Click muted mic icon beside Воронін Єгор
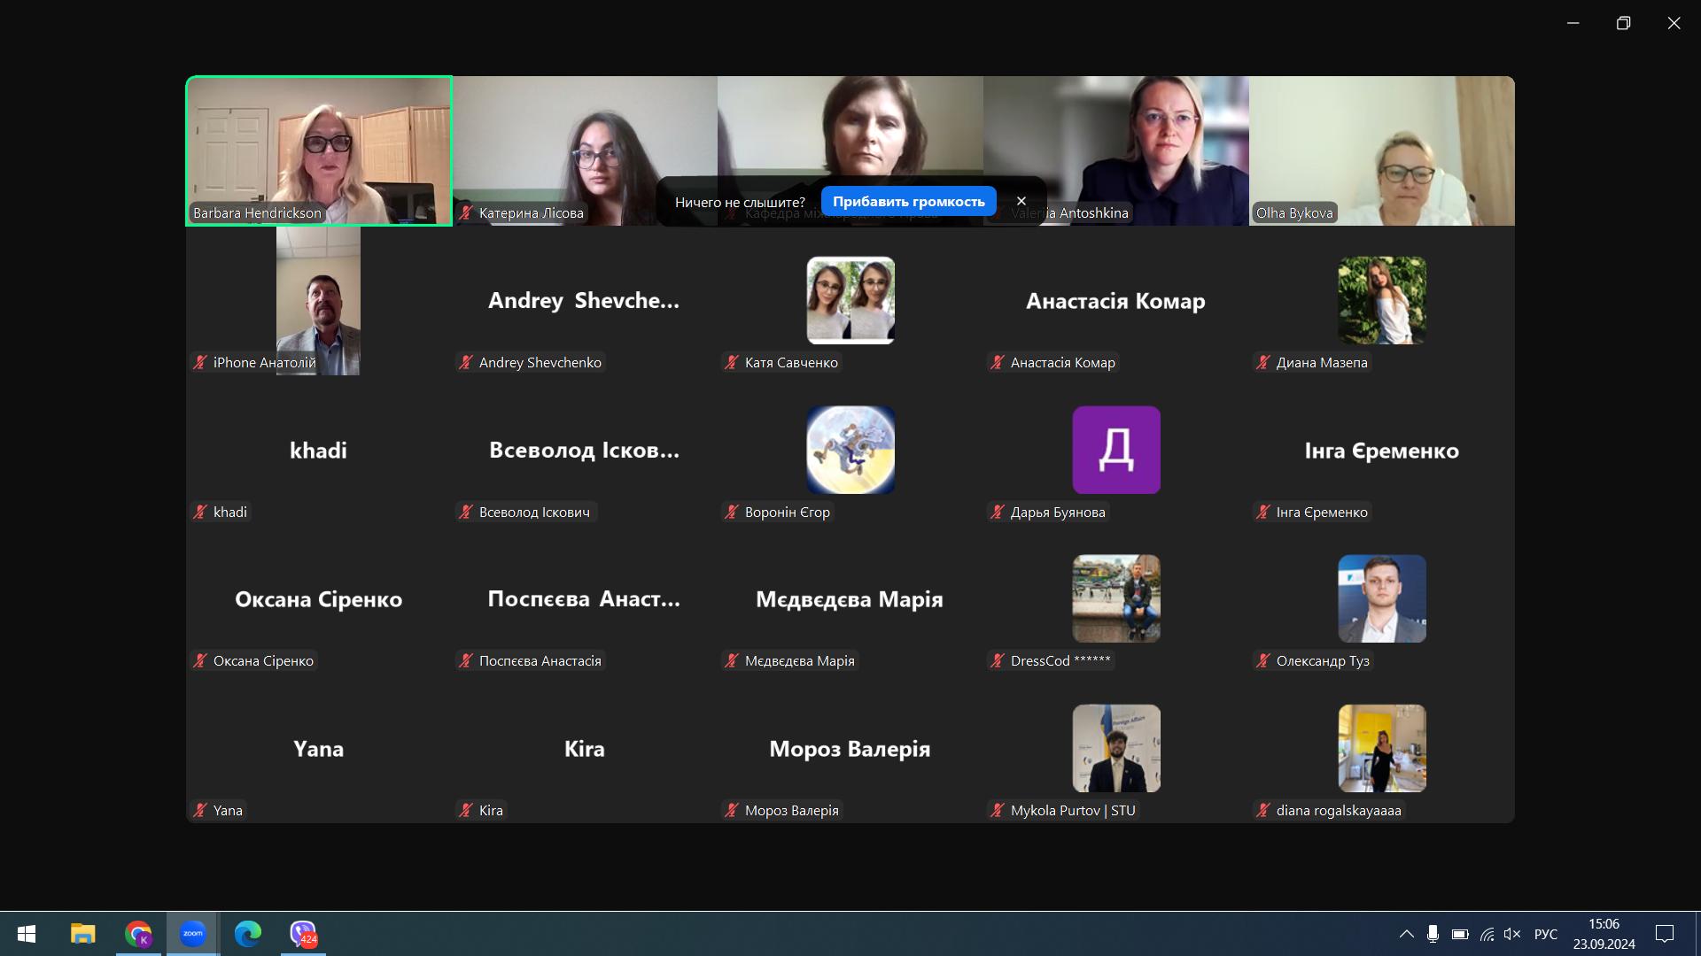 pyautogui.click(x=732, y=513)
